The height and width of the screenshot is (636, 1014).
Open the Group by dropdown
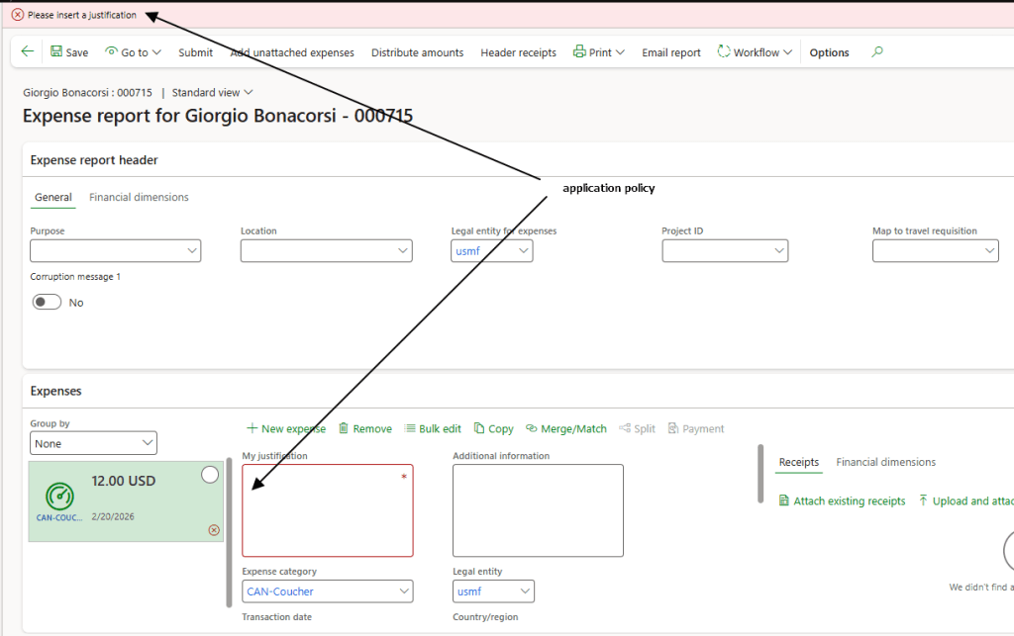click(148, 443)
